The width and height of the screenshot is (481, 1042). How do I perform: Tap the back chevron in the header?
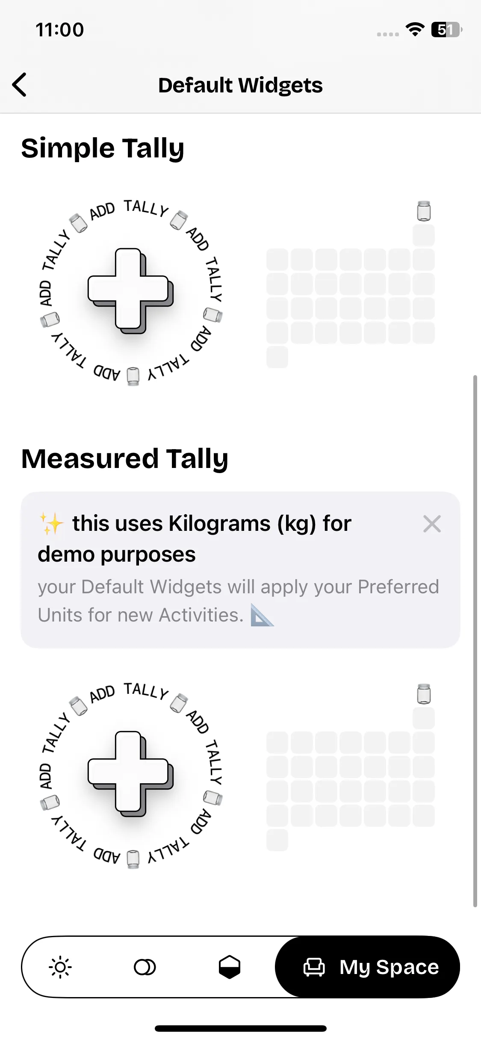20,85
